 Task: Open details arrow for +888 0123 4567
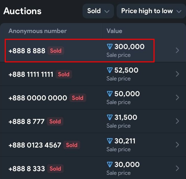(x=177, y=145)
